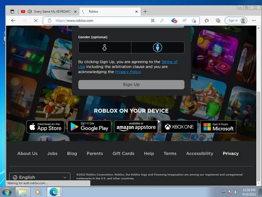Open the Terms footer link

point(170,153)
